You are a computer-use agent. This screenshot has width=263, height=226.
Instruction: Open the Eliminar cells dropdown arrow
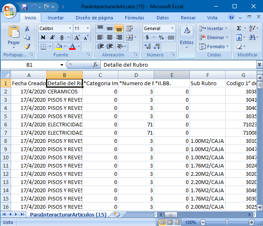pos(227,37)
